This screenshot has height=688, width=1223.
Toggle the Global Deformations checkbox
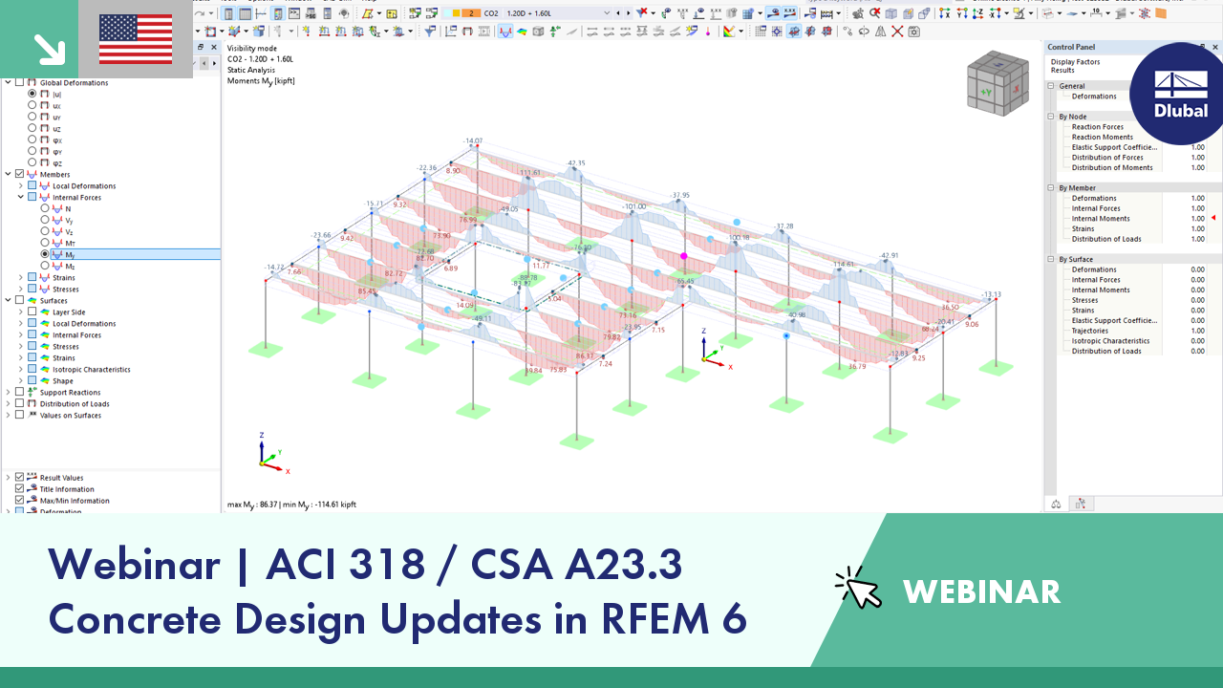(x=20, y=82)
